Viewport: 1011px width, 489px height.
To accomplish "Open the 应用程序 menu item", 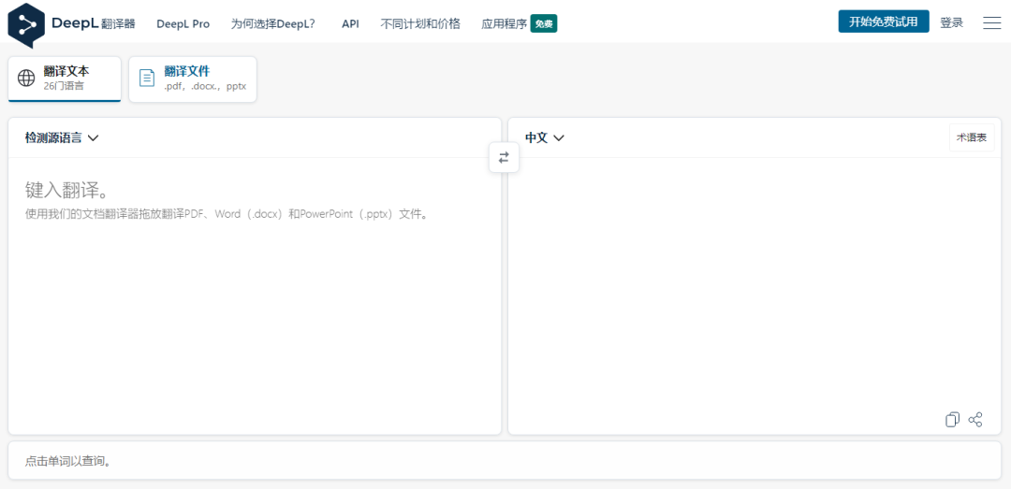I will click(x=505, y=23).
